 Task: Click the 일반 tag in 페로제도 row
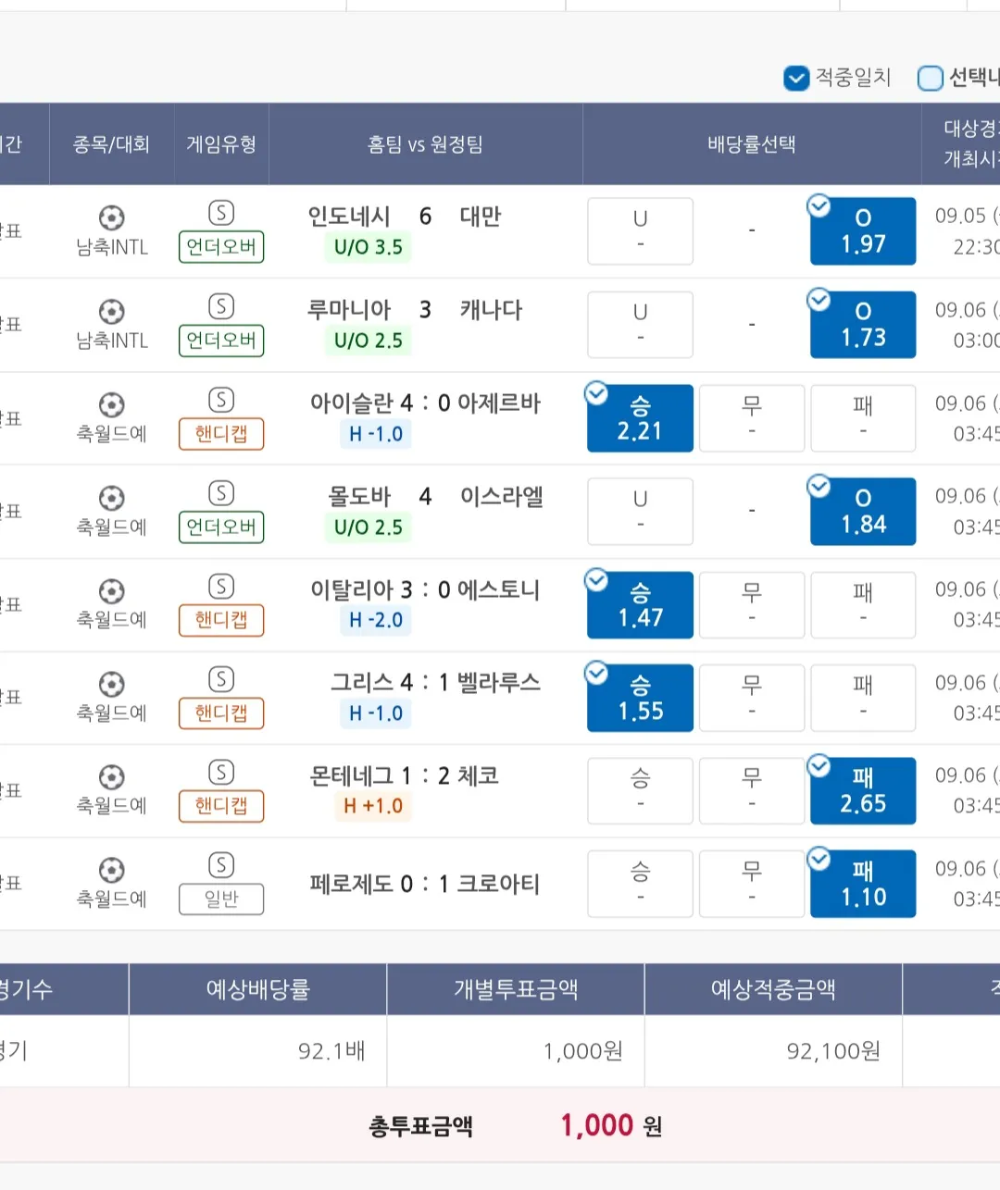[x=221, y=899]
